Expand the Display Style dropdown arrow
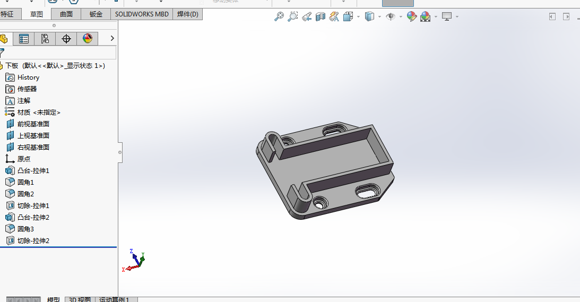 click(379, 16)
